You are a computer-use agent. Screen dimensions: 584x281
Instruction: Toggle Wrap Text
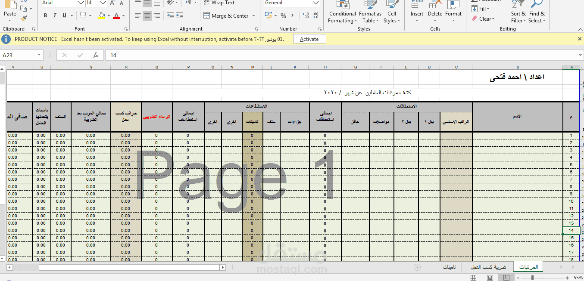[219, 3]
